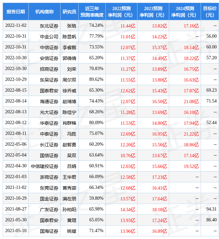Click the 报告日期 column header
Image resolution: width=219 pixels, height=239 pixels.
point(16,11)
